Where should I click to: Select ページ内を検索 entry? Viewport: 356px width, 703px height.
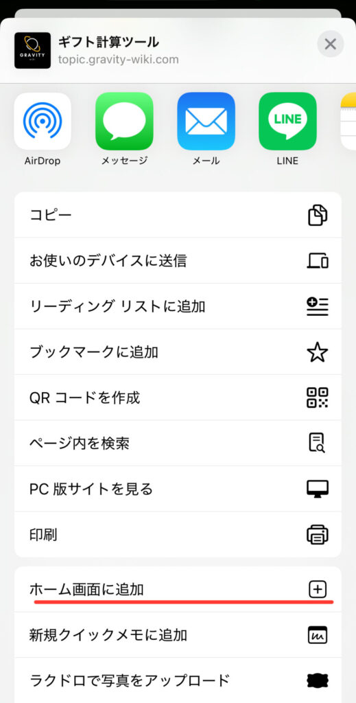pyautogui.click(x=178, y=443)
